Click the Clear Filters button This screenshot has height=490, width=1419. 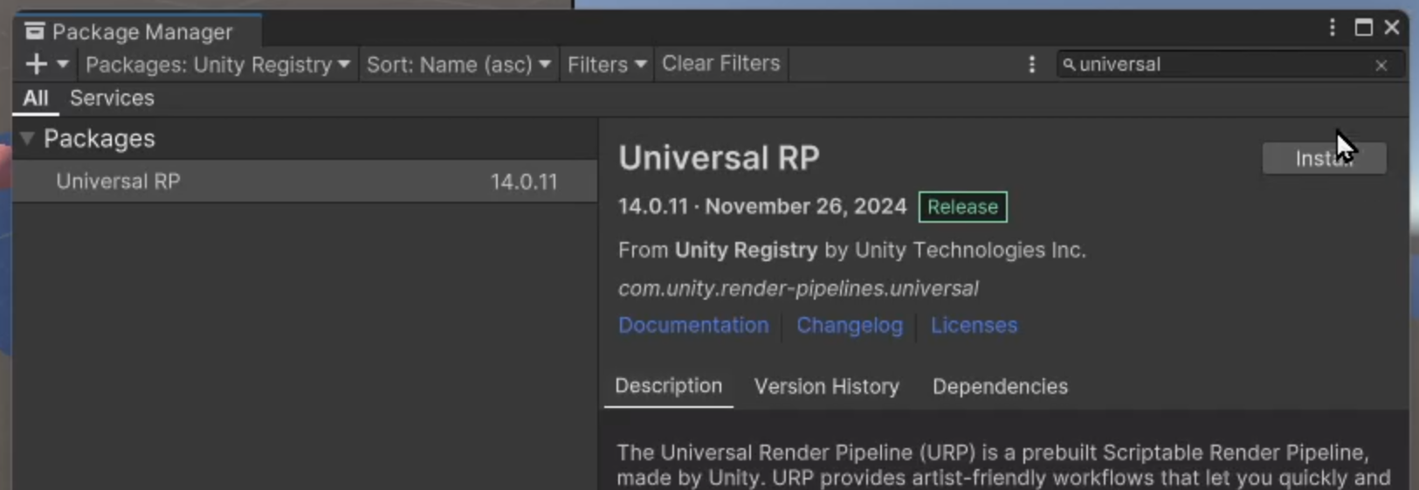[721, 64]
